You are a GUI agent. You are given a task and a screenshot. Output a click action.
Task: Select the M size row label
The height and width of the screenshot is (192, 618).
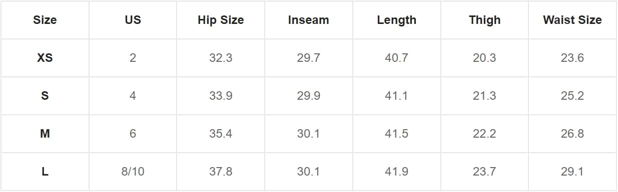coord(45,134)
